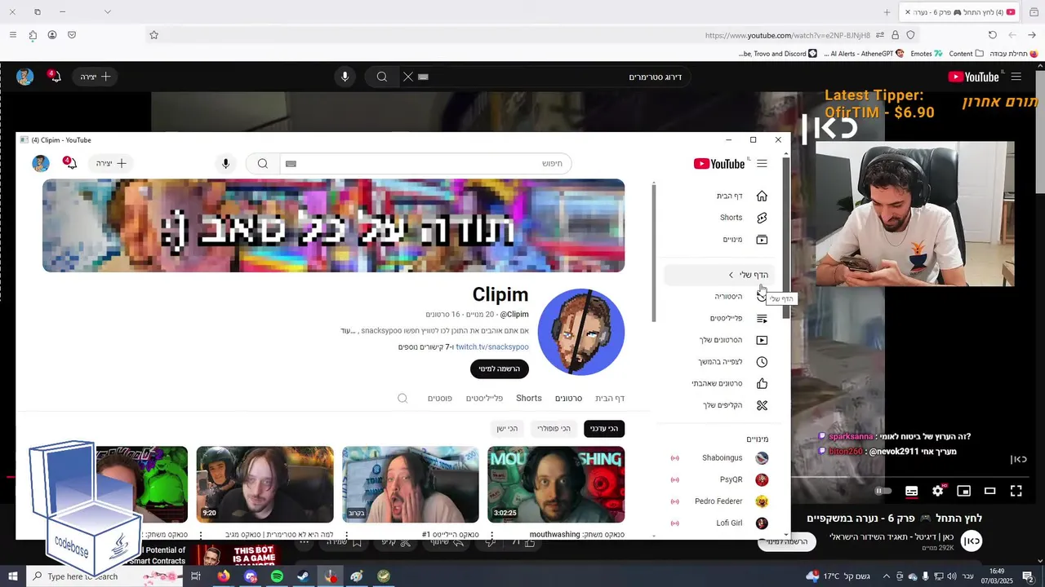Click YouTube logo in background browser window
The height and width of the screenshot is (587, 1045).
pos(974,77)
